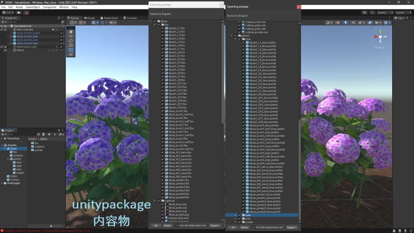Toggle 2D scene view mode
The image size is (414, 233).
click(x=338, y=23)
